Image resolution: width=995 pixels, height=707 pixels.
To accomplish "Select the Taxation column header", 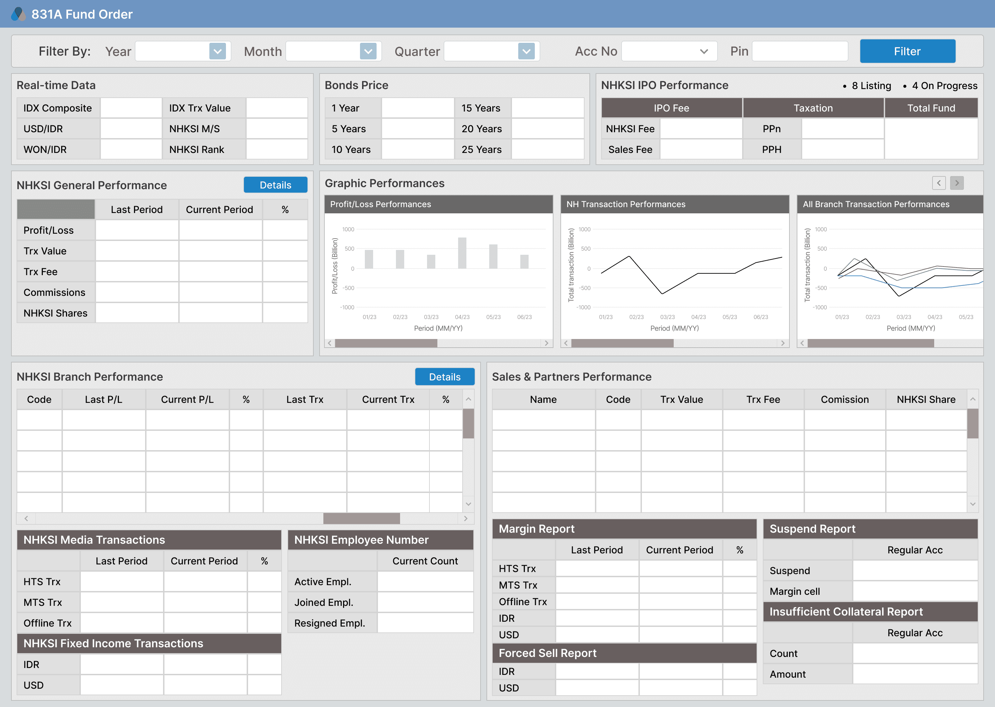I will click(813, 108).
